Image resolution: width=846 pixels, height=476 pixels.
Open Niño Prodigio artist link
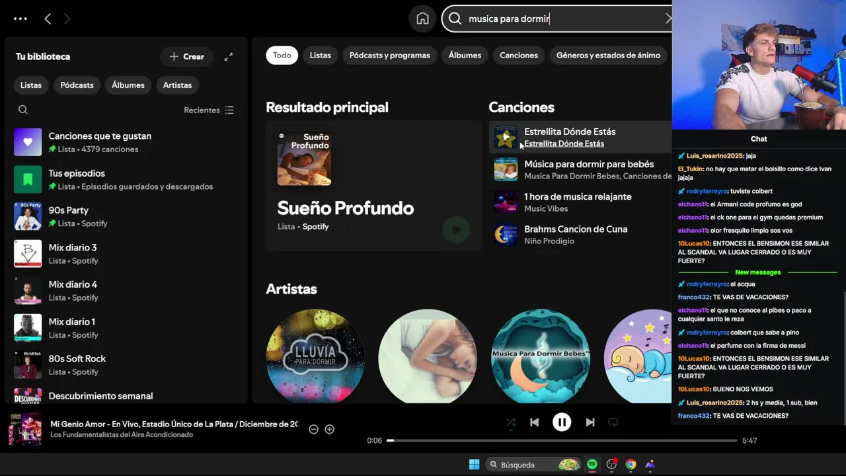tap(549, 241)
